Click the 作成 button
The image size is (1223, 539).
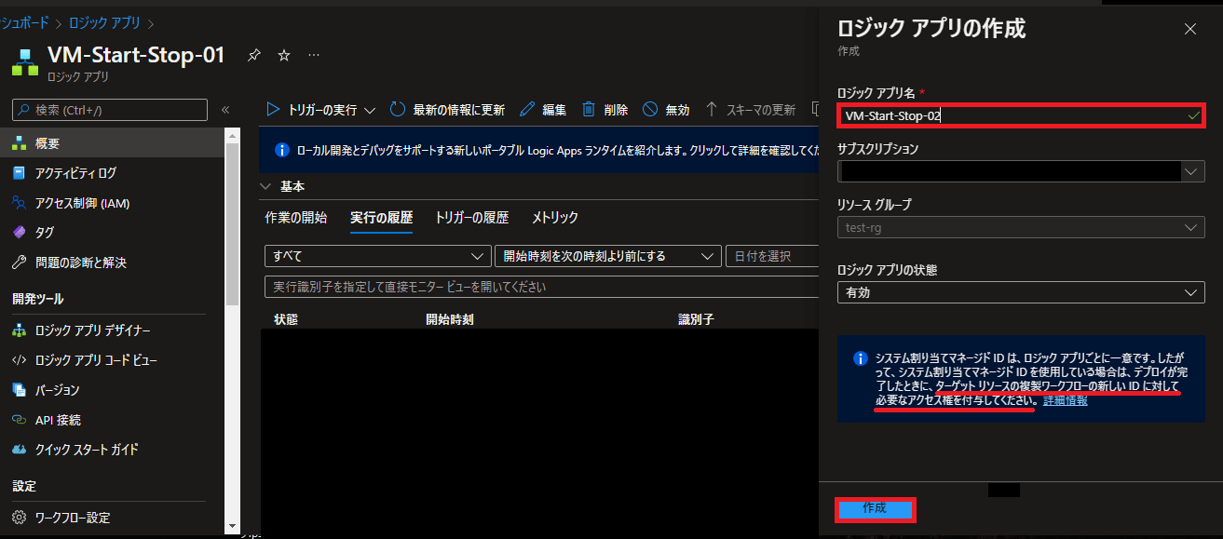pos(875,509)
